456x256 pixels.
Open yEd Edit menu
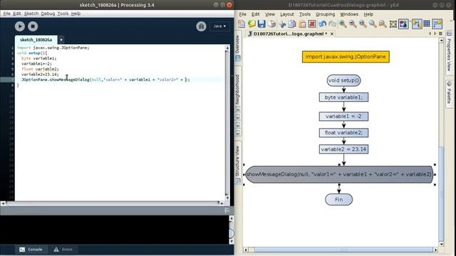click(255, 14)
